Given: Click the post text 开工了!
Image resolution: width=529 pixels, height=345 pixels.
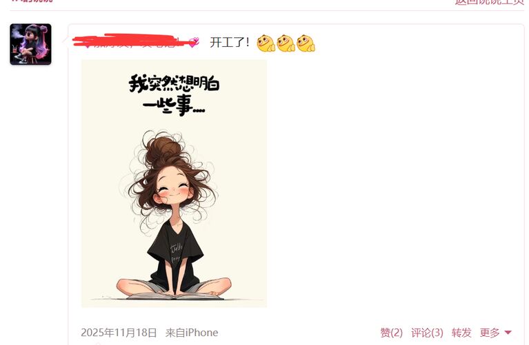Looking at the screenshot, I should pos(230,43).
